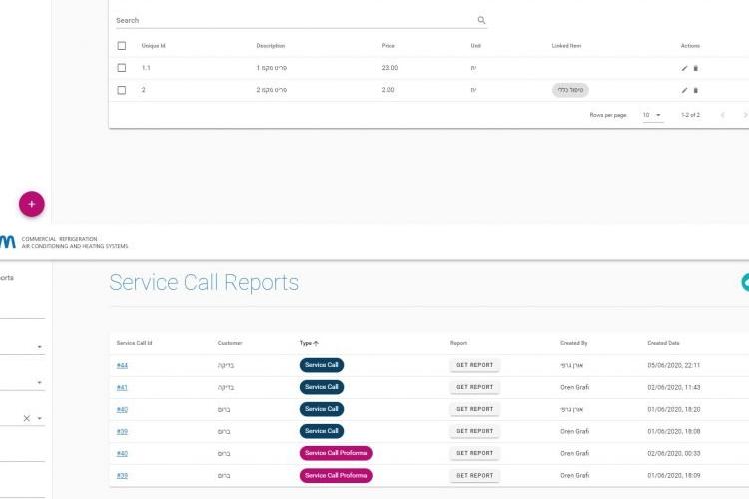
Task: Get report for service call #44
Action: (474, 365)
